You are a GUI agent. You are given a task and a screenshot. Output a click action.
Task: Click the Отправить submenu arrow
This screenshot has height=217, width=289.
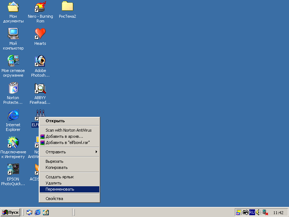point(96,152)
